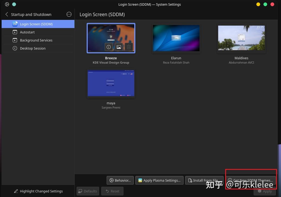
Task: Click the Startup and Shutdown header title
Action: click(31, 15)
